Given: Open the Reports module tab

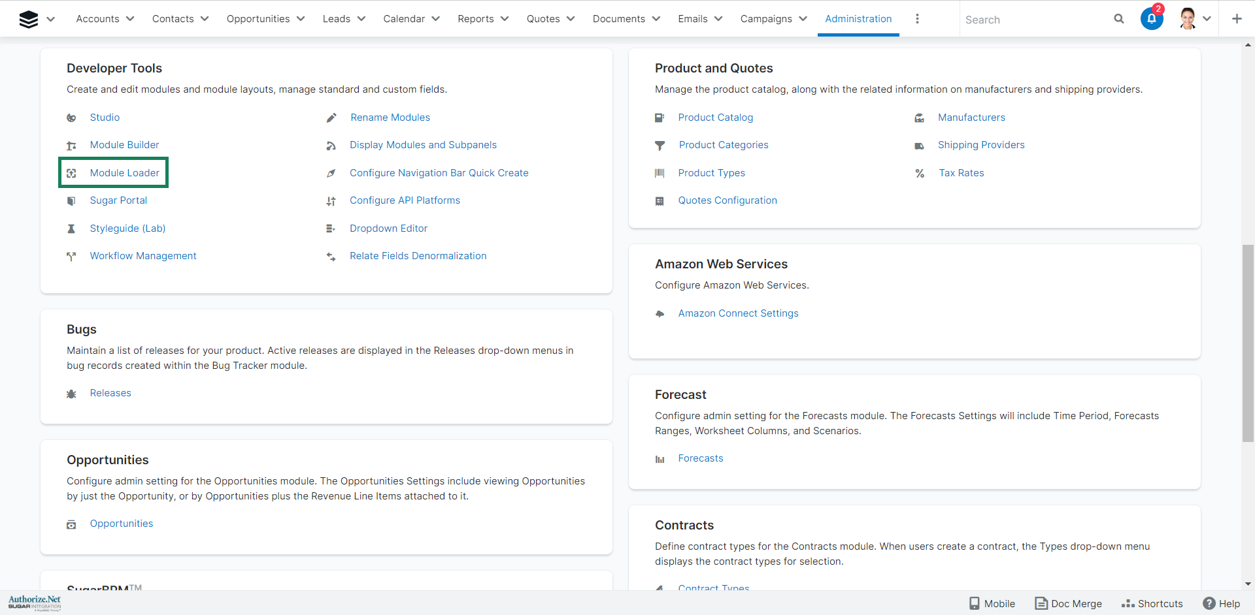Looking at the screenshot, I should [475, 19].
